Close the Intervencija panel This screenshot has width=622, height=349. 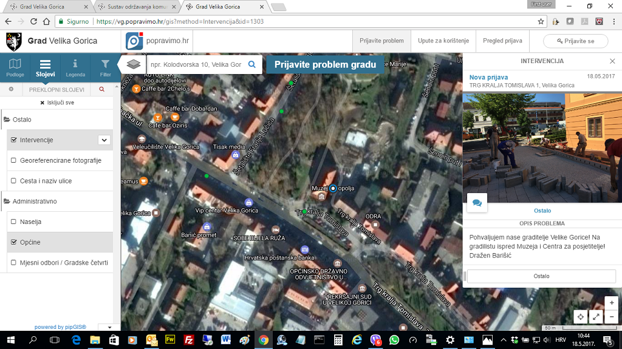tap(612, 61)
